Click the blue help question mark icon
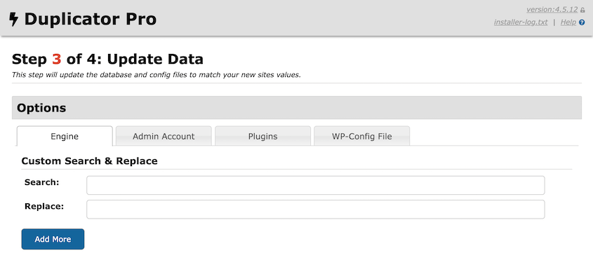 coord(582,22)
